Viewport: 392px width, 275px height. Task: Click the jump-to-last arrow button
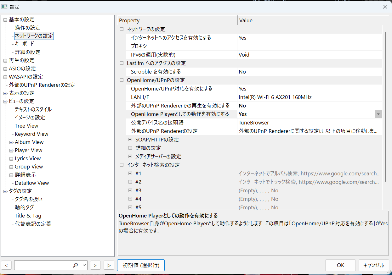109,265
